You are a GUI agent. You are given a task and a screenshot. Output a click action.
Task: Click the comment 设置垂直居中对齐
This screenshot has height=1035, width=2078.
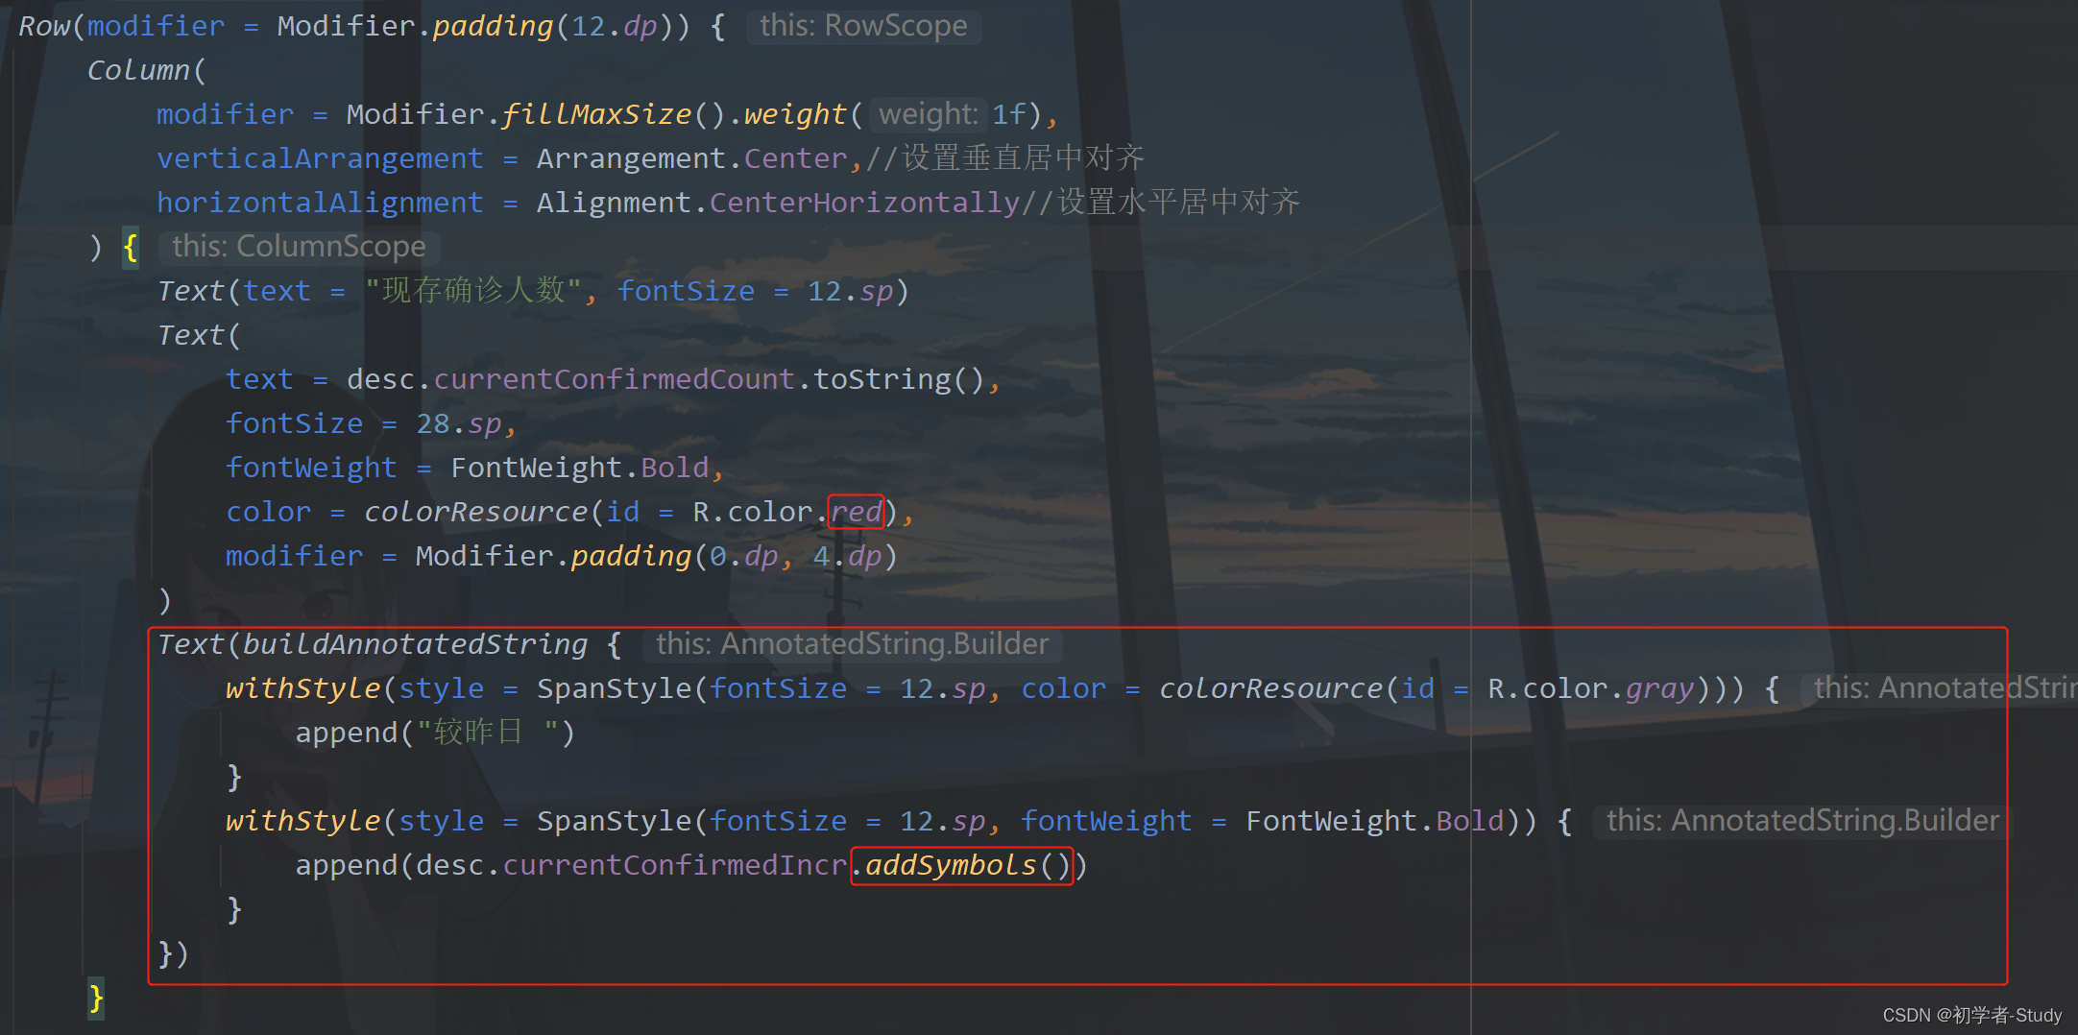click(x=1005, y=157)
